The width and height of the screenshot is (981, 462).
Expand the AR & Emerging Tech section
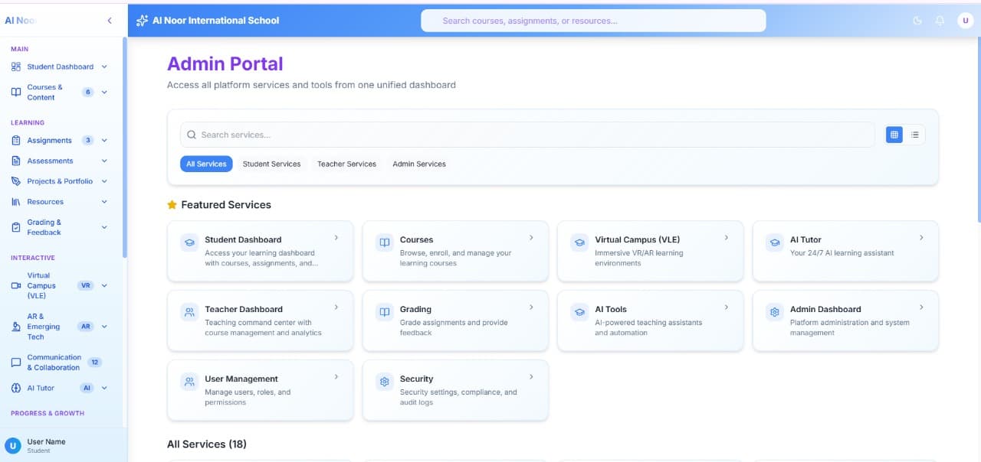click(104, 327)
